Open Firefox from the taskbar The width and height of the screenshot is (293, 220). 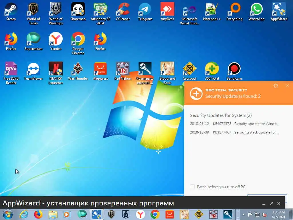pos(38,214)
